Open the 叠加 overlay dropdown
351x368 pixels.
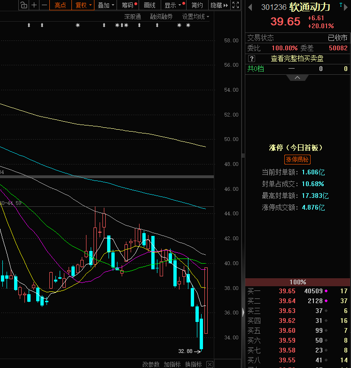[x=106, y=5]
